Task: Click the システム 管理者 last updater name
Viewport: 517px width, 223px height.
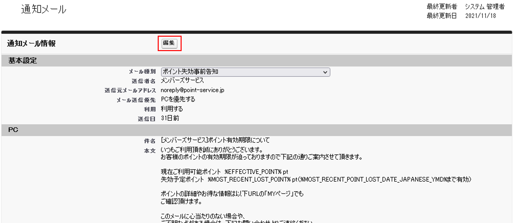Action: [x=485, y=7]
